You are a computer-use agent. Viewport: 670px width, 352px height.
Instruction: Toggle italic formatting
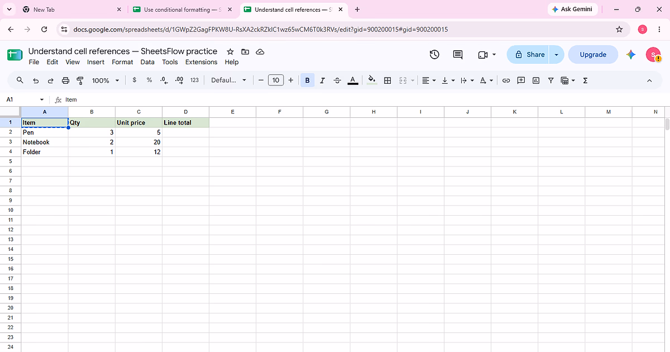click(322, 80)
